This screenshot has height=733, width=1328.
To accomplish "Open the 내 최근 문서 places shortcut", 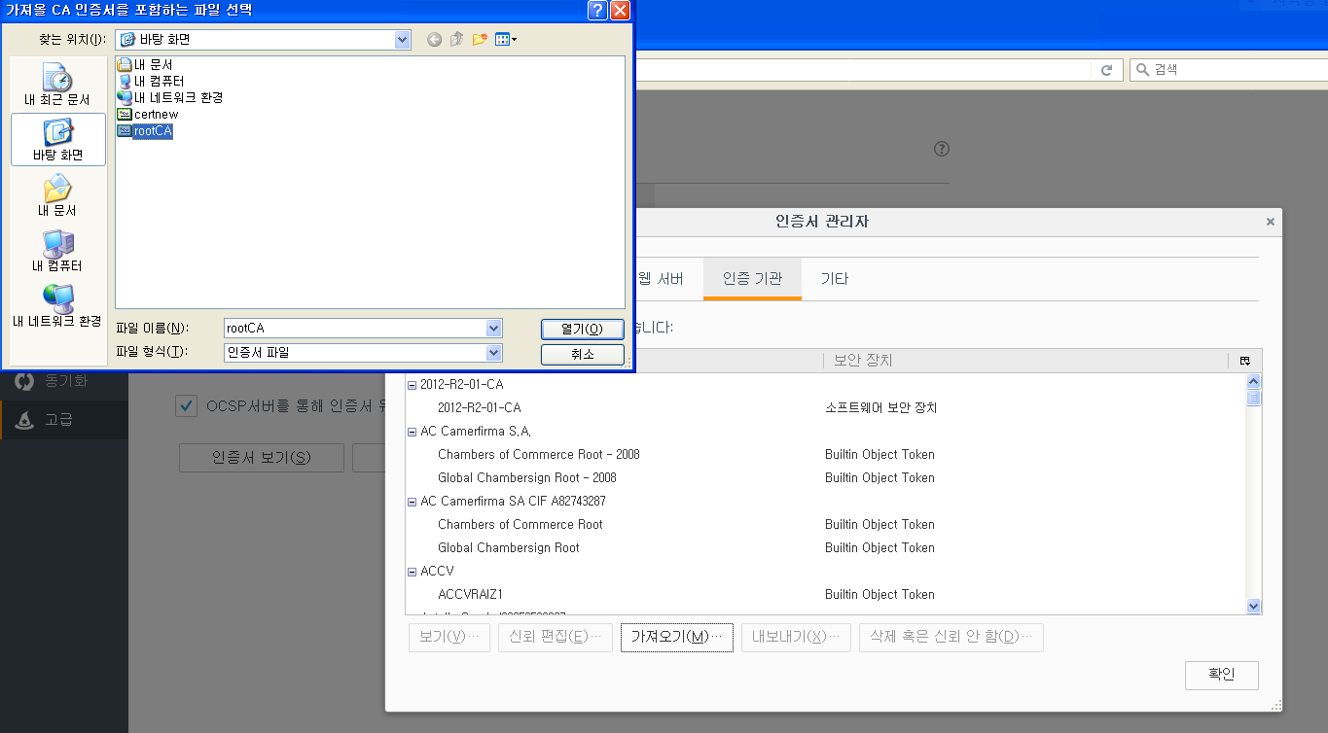I will click(57, 86).
